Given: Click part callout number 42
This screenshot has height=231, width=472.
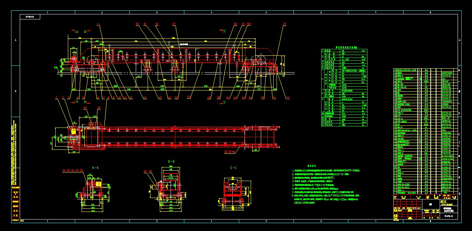Looking at the screenshot, I should 137,24.
